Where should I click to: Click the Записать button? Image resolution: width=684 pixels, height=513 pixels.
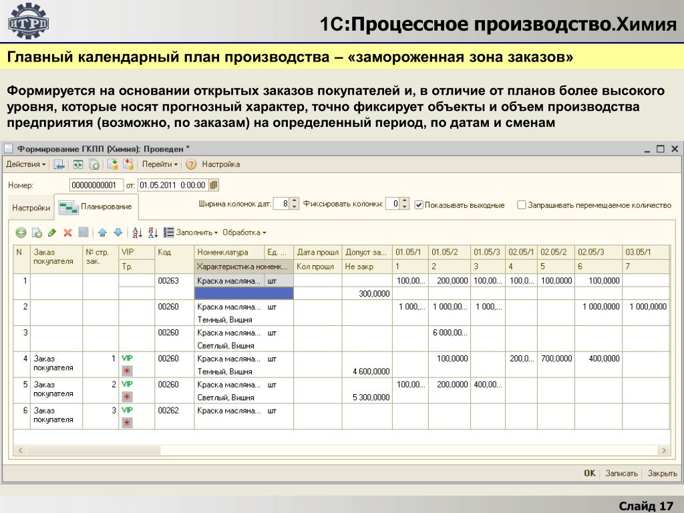tap(622, 474)
